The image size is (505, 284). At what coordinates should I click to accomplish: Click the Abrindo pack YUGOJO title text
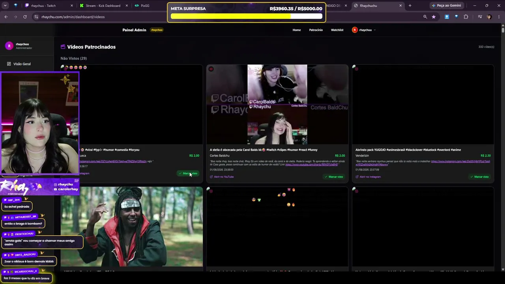click(408, 150)
